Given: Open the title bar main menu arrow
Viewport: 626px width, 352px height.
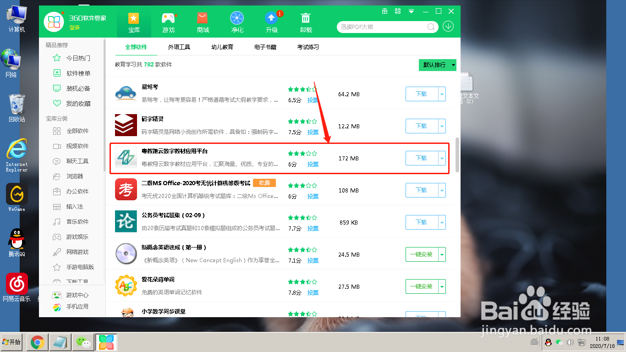Looking at the screenshot, I should pos(412,11).
